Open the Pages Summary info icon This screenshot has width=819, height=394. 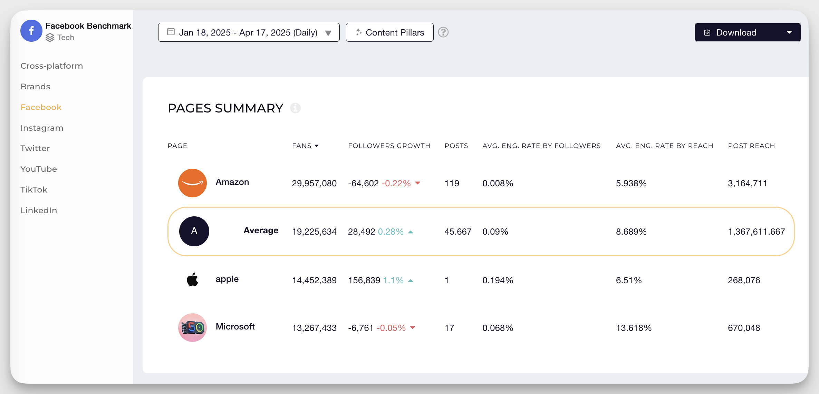pos(295,108)
